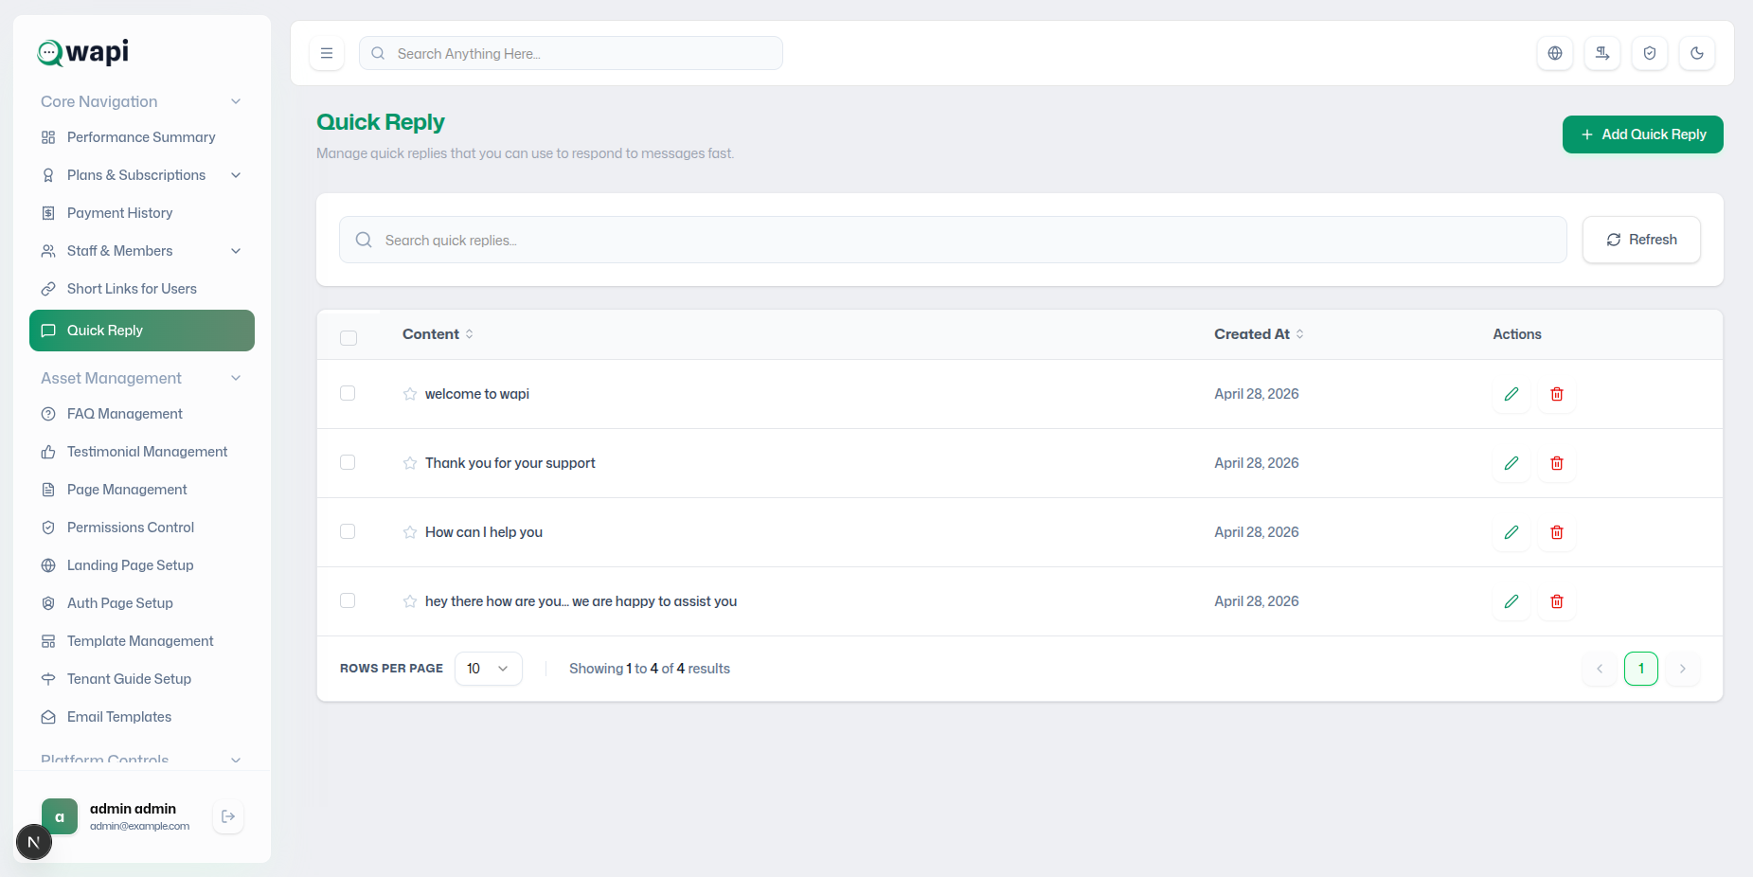Click page 1 pagination button
The image size is (1753, 877).
[1641, 669]
